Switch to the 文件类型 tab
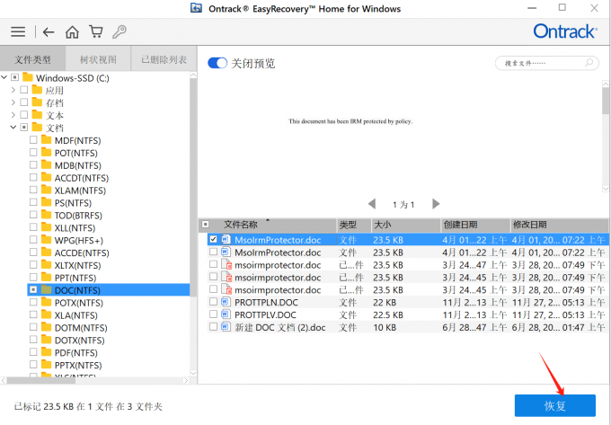This screenshot has height=425, width=611. click(32, 59)
